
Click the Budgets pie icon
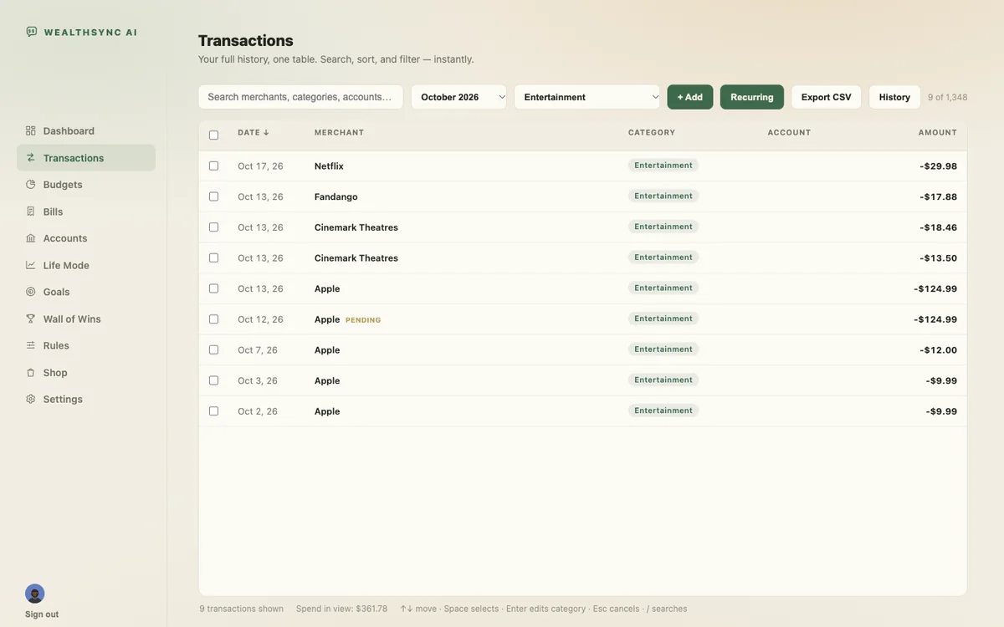[x=31, y=185]
